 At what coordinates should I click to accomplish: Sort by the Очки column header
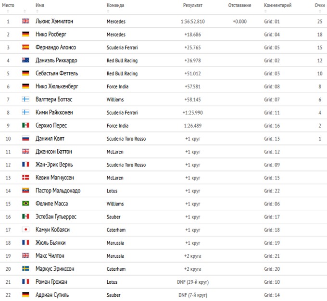(x=319, y=5)
